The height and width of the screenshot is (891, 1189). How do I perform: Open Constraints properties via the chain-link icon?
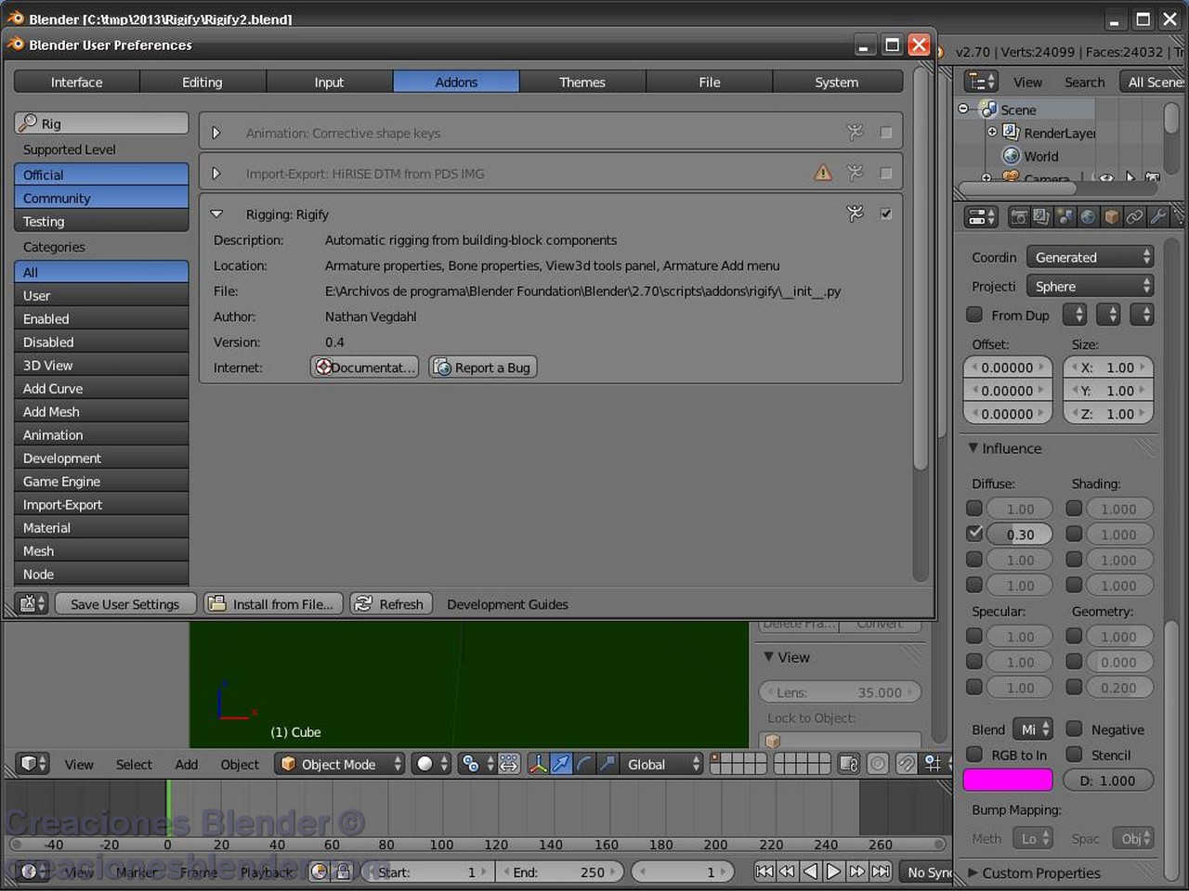[1132, 216]
